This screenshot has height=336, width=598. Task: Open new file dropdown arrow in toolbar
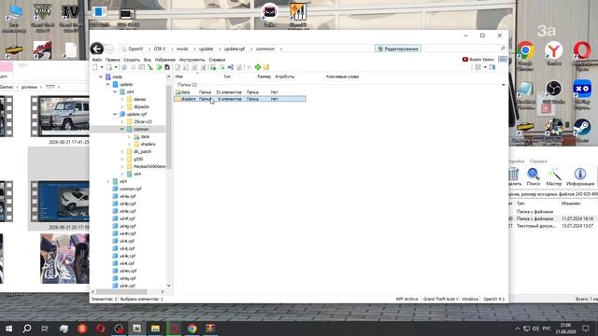click(x=102, y=67)
